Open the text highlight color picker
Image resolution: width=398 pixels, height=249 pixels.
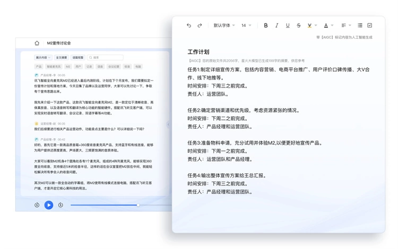click(x=312, y=25)
